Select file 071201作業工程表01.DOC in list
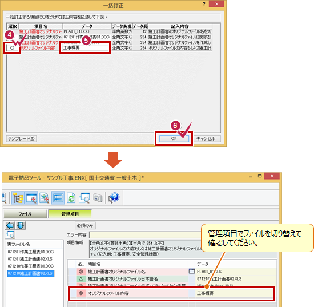314x307 pixels. [x=30, y=252]
